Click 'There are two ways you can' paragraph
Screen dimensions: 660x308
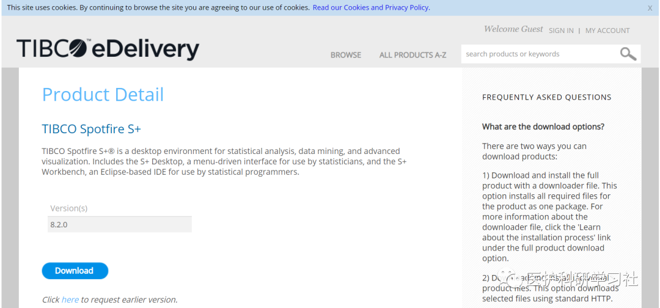pyautogui.click(x=535, y=152)
